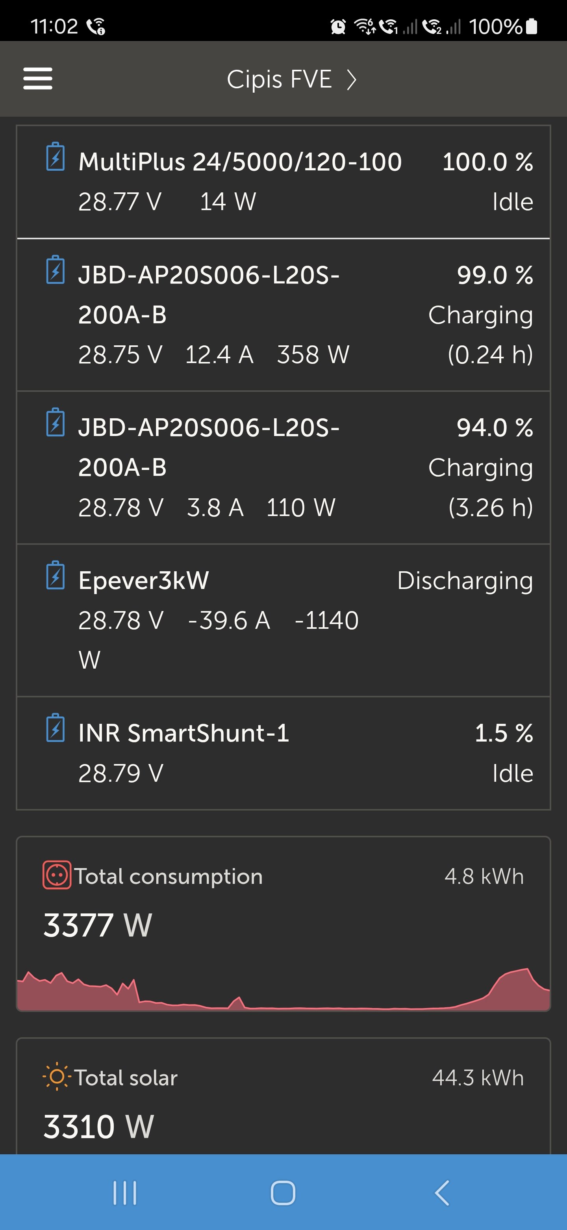Open the JBD battery at 94.0 %
The image size is (567, 1230).
283,468
